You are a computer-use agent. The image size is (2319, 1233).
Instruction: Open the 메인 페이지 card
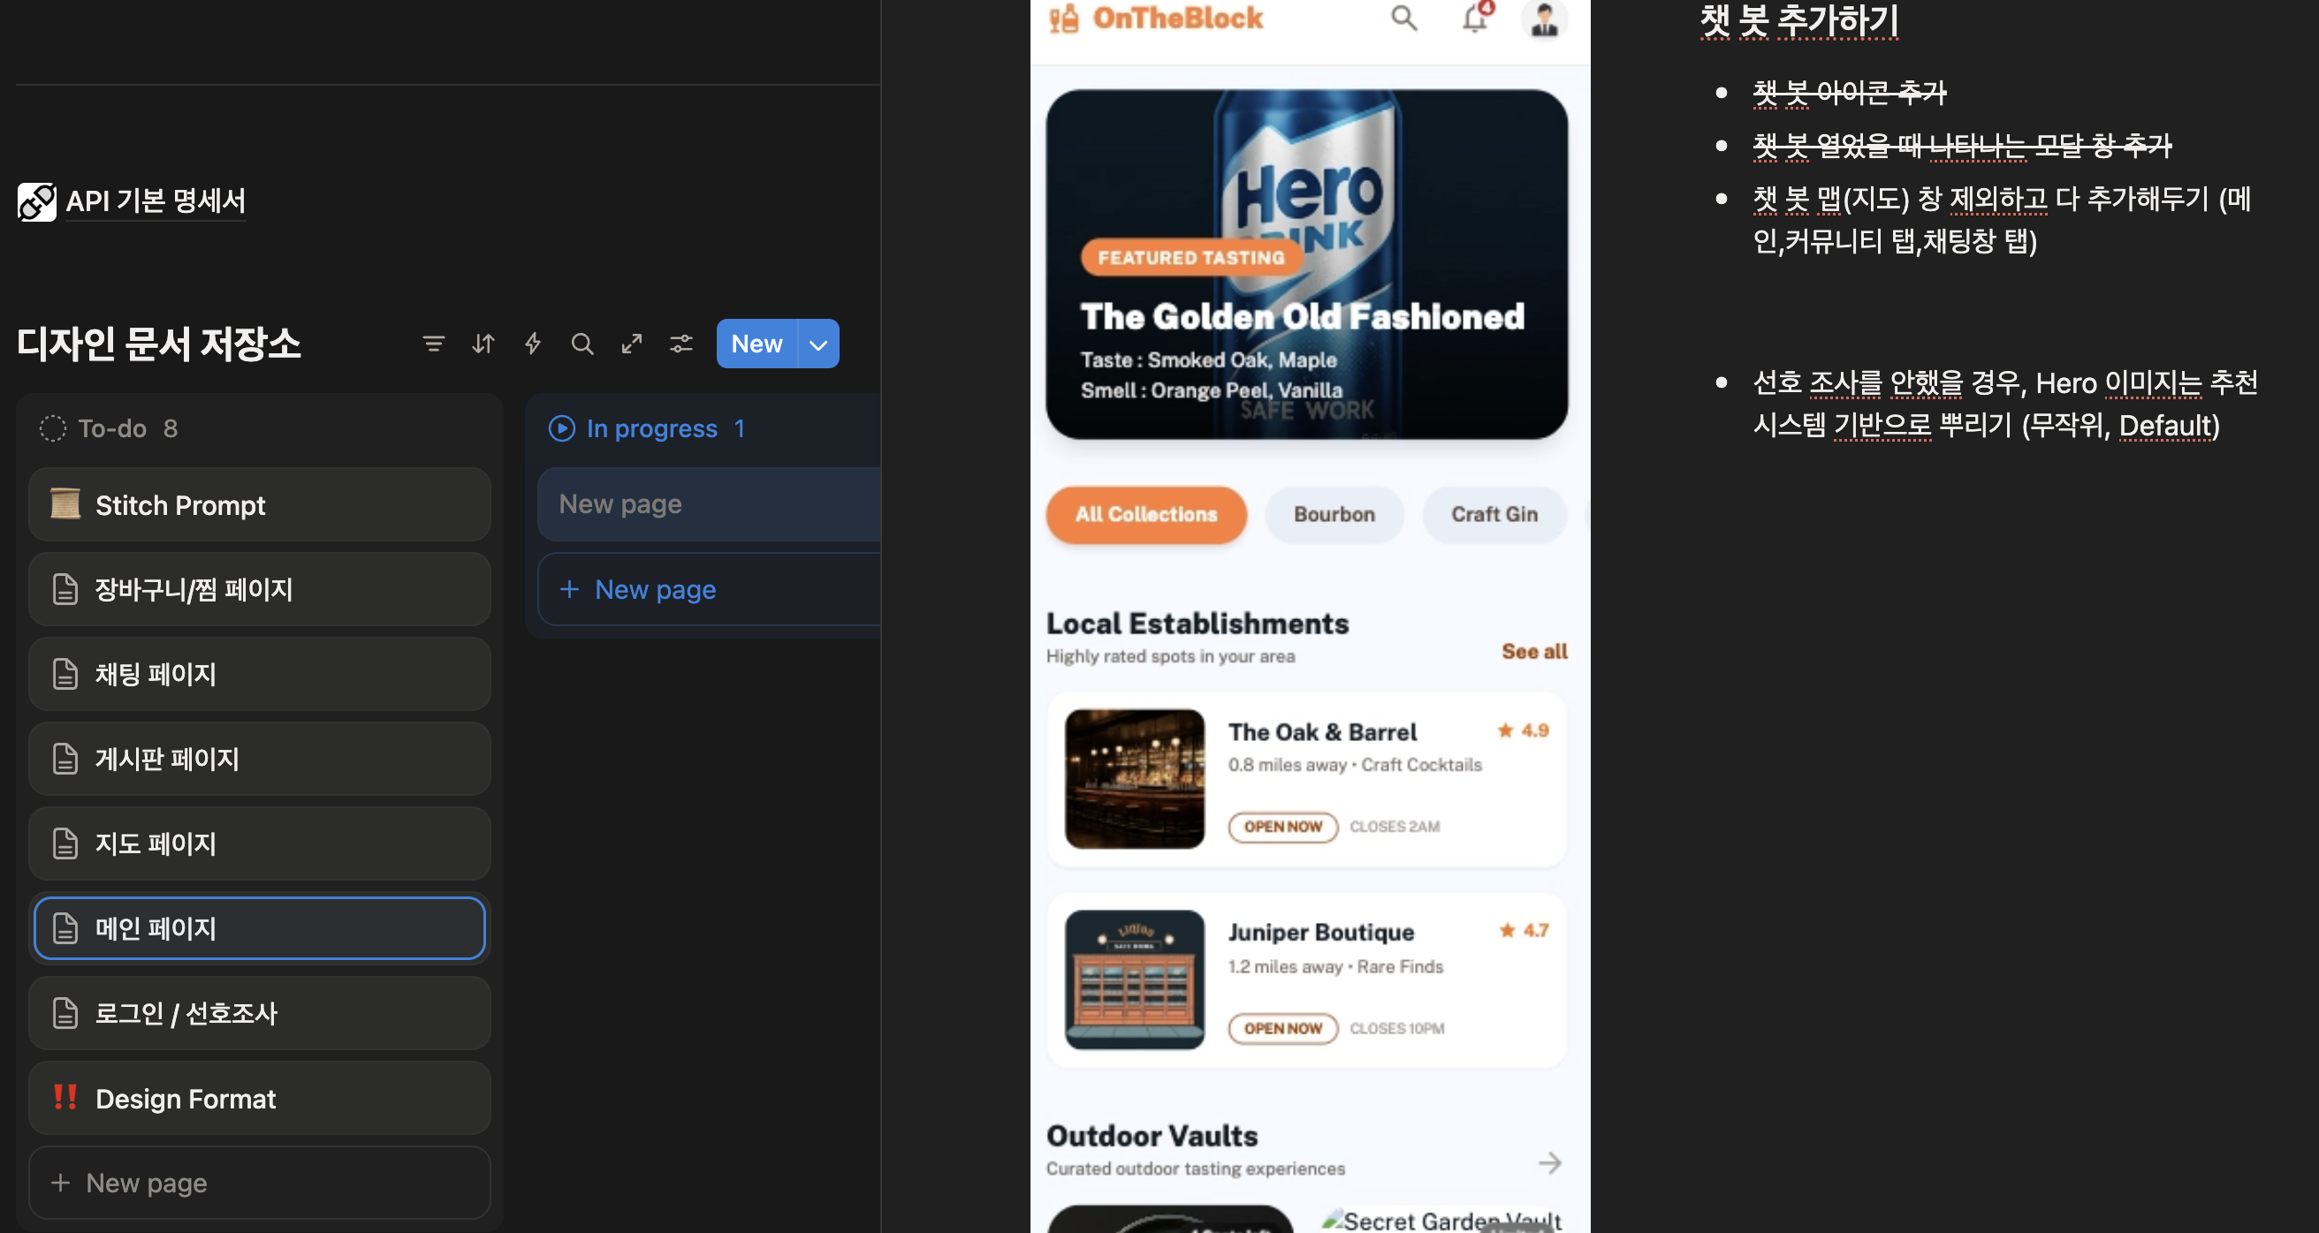(259, 928)
